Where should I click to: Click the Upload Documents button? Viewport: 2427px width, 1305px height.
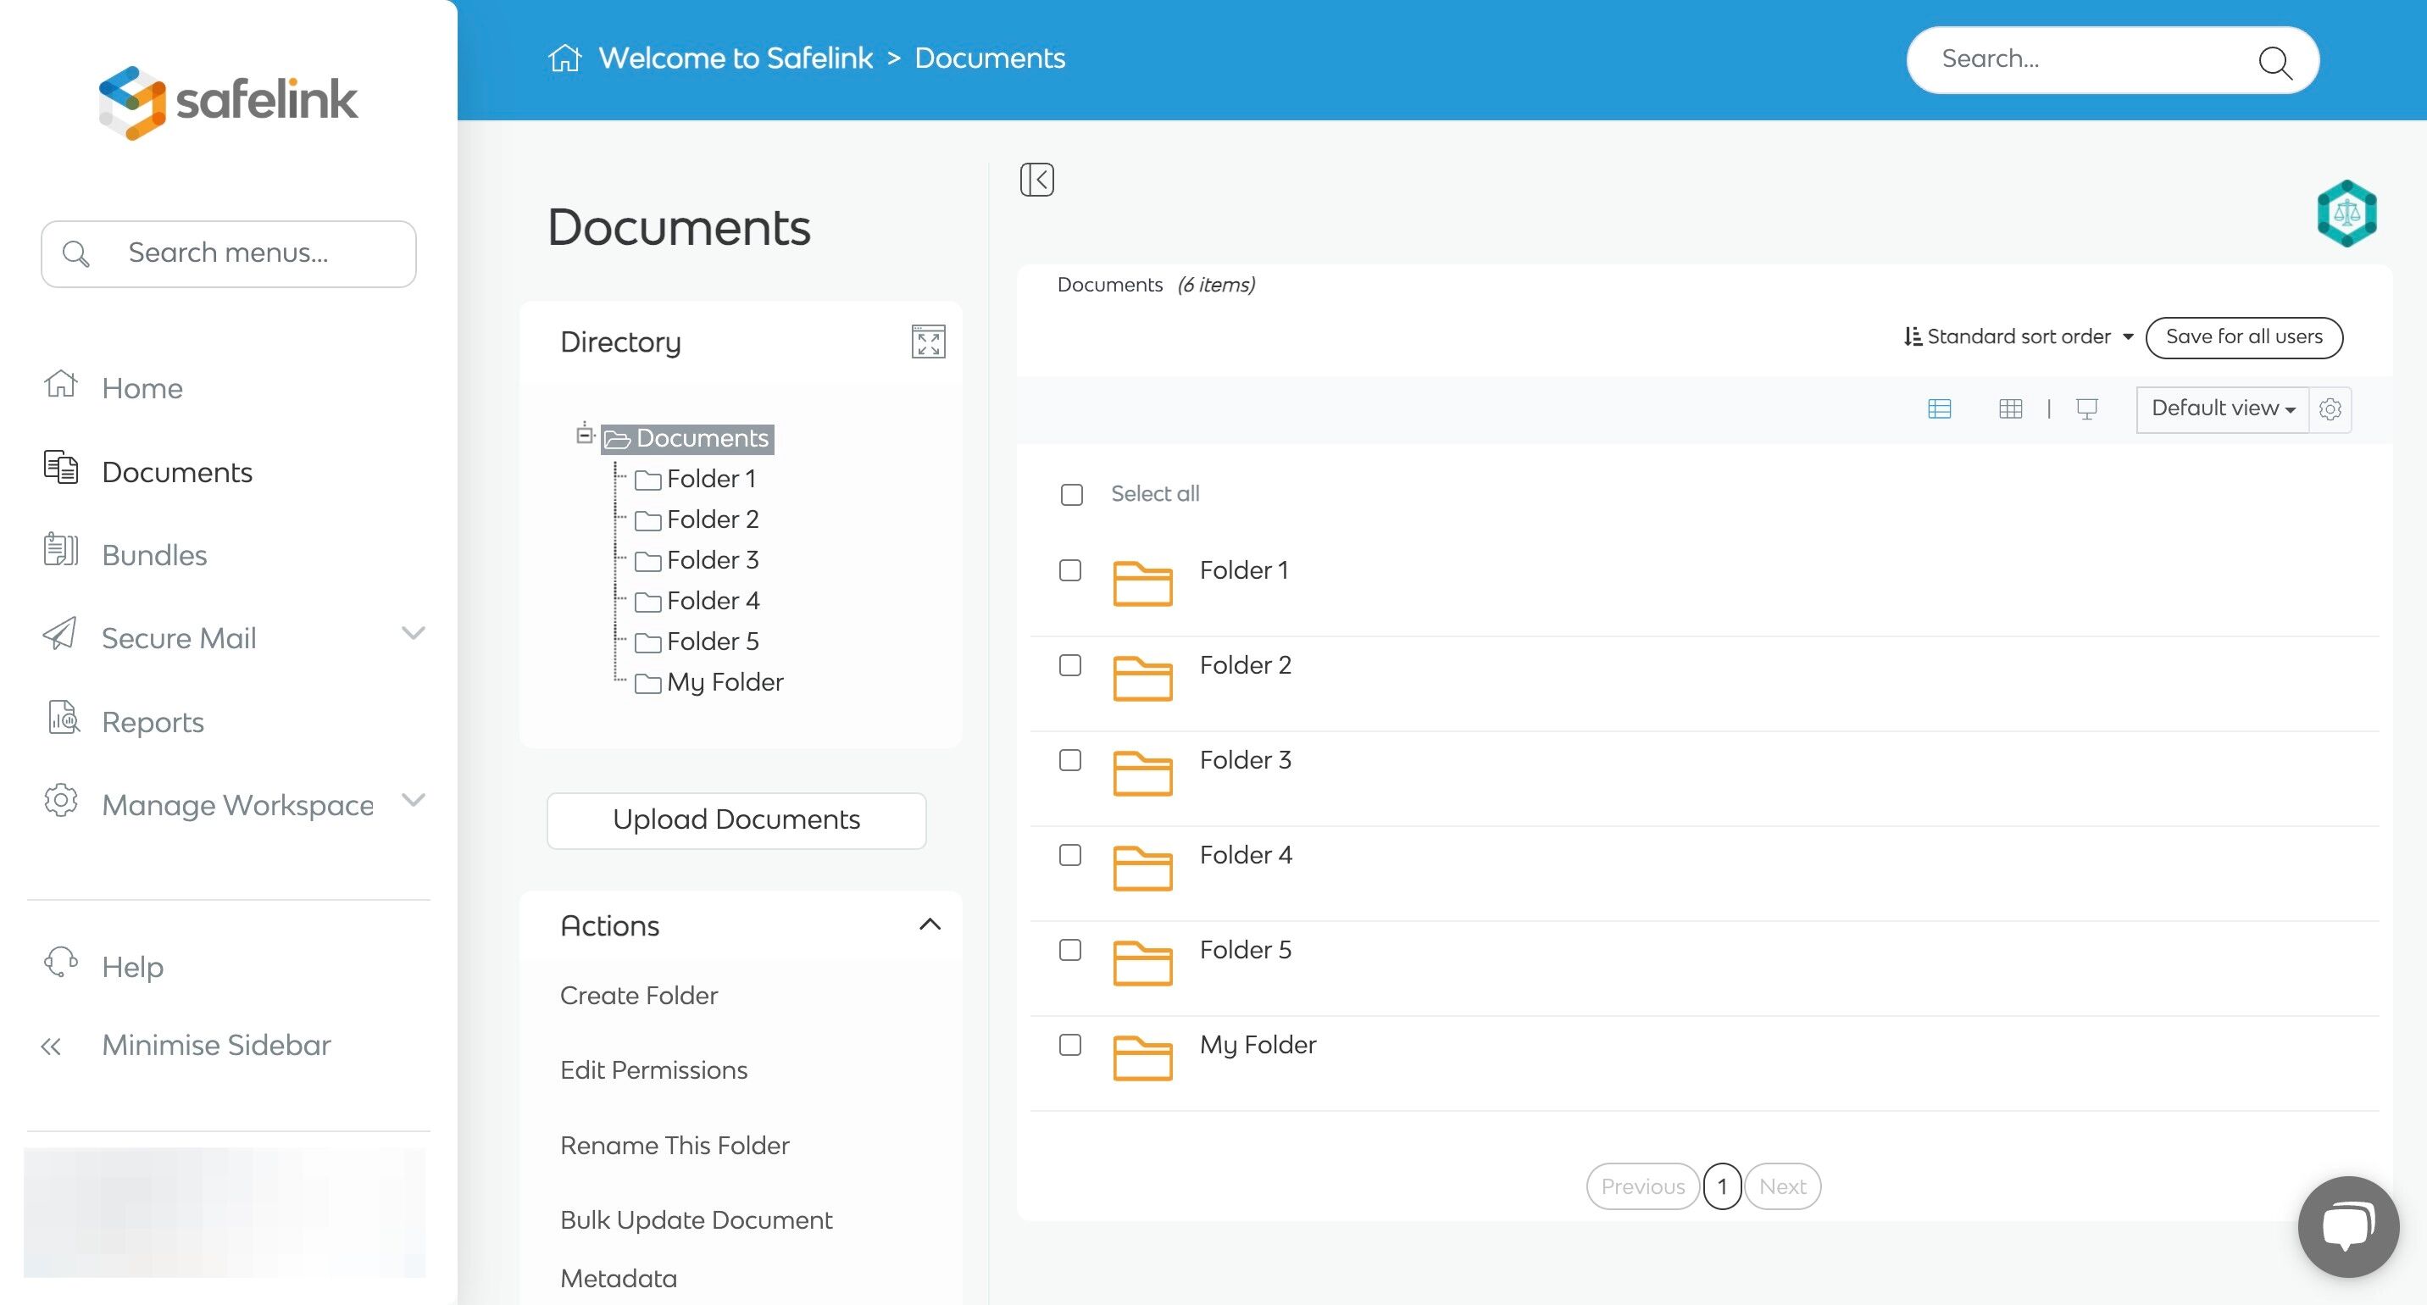(736, 819)
